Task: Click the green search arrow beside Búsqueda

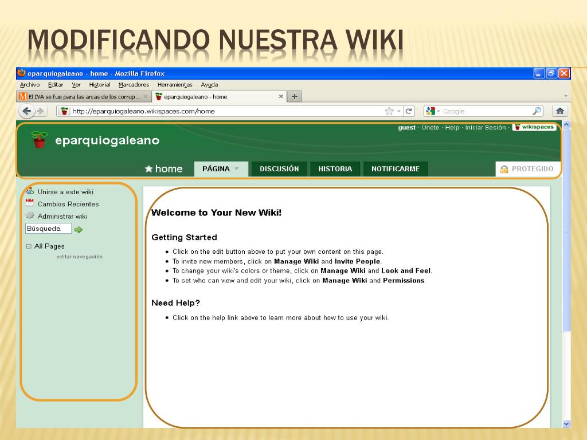Action: 78,230
